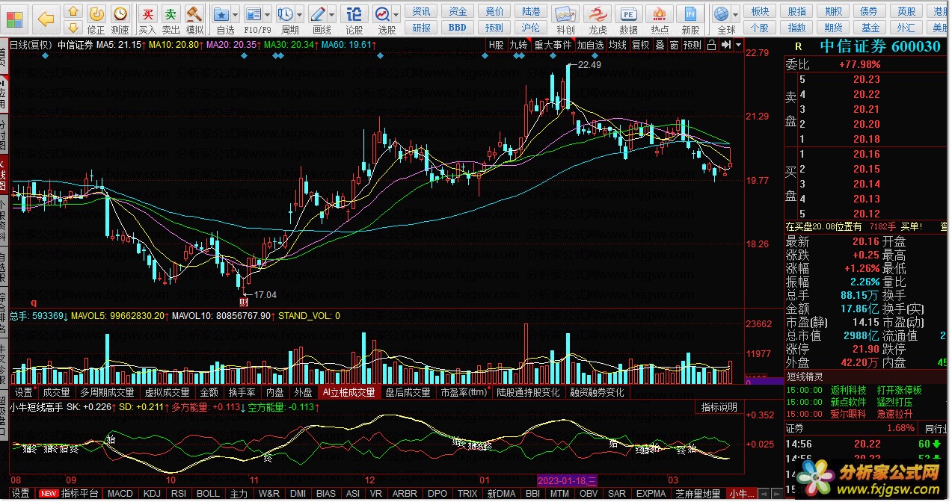Expand the F10/F9 dropdown arrow
Viewport: 952px width, 502px height.
267,15
